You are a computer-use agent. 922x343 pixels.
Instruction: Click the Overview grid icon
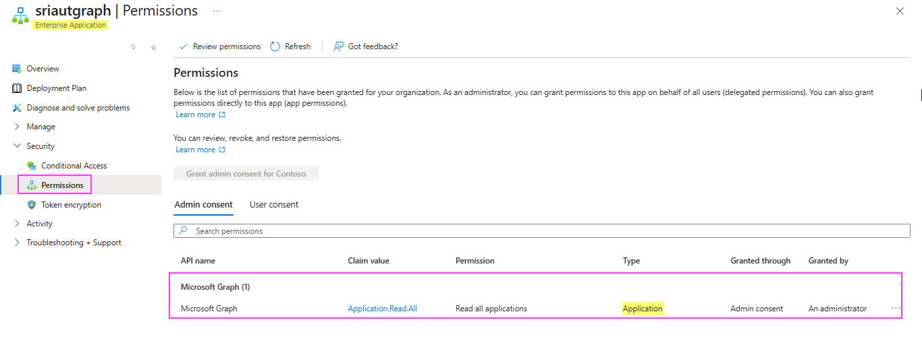point(17,69)
